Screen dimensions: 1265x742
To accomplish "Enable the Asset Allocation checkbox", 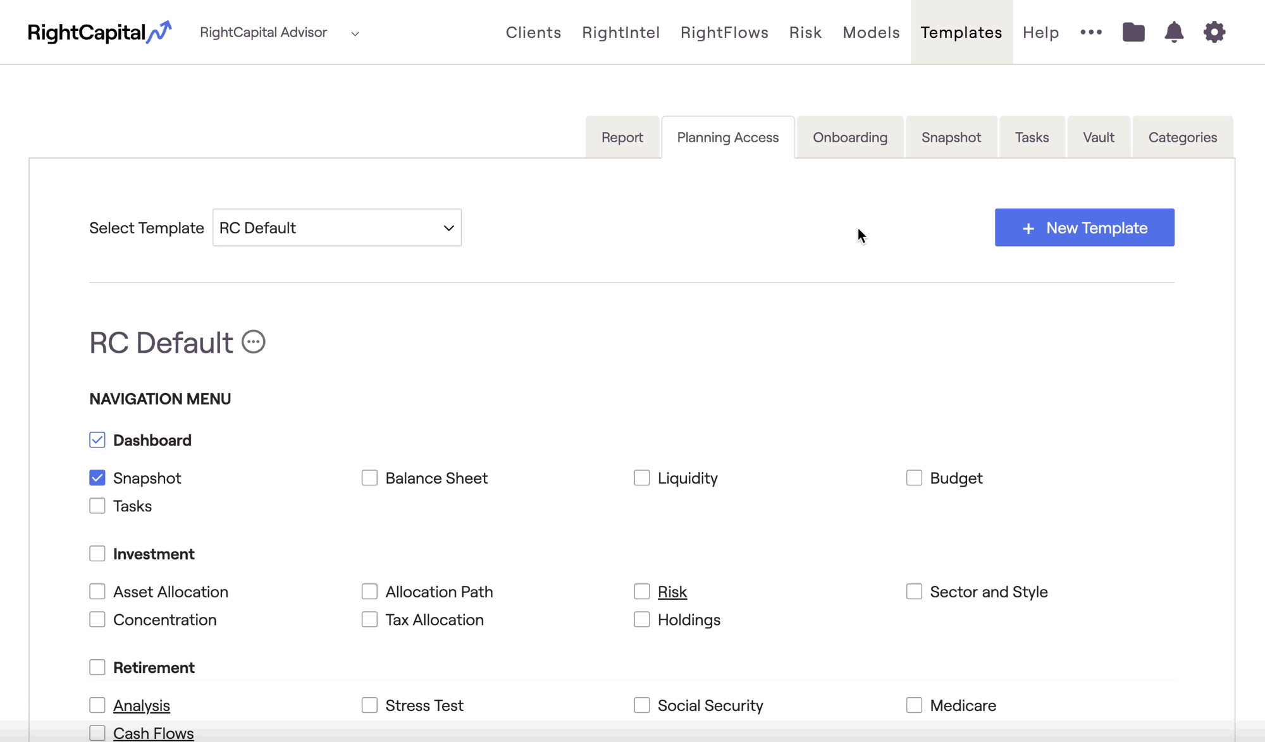I will (x=97, y=592).
